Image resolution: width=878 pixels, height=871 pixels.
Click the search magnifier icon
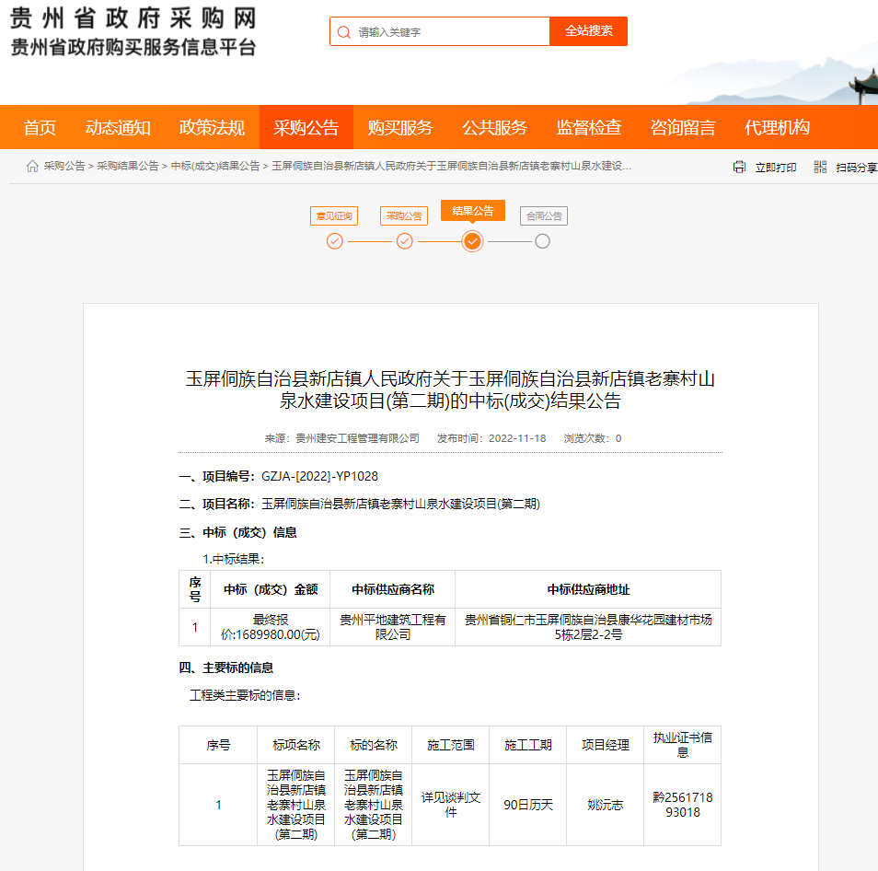point(344,32)
